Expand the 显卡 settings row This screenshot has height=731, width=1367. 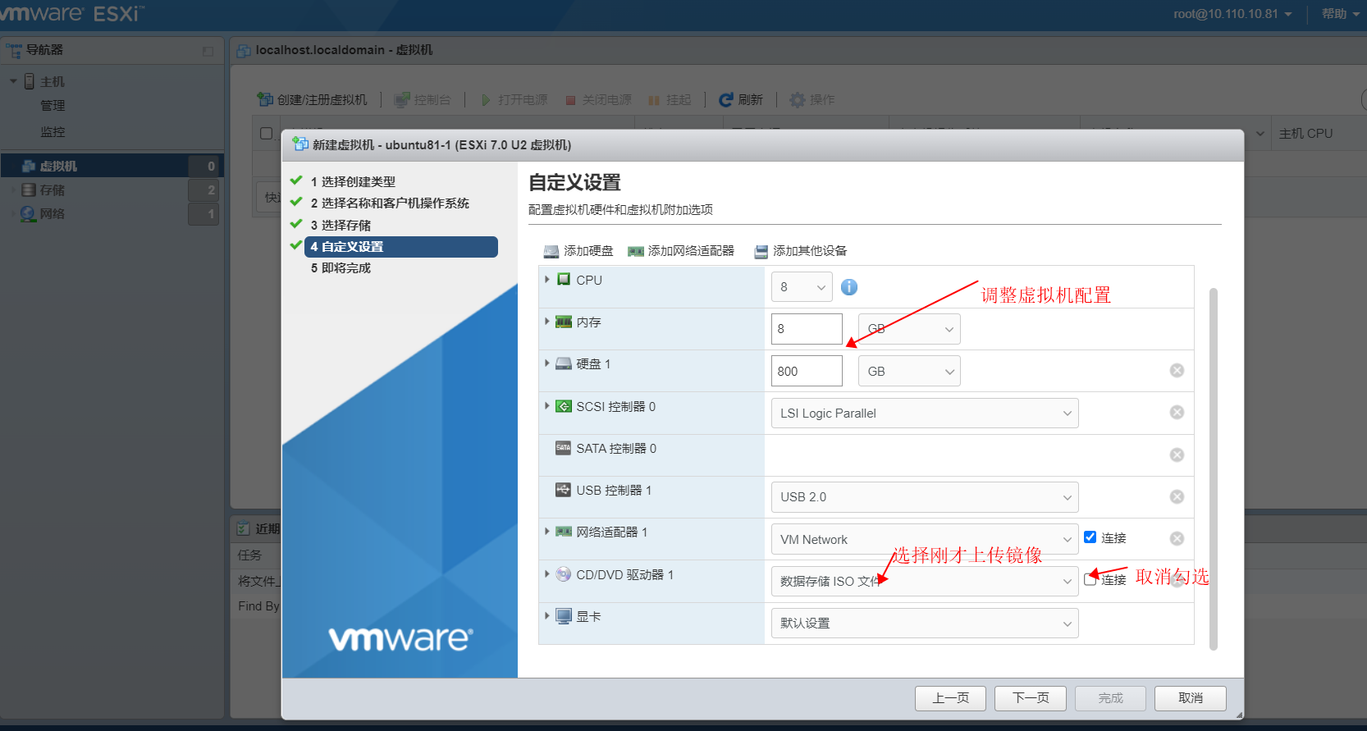pos(547,616)
